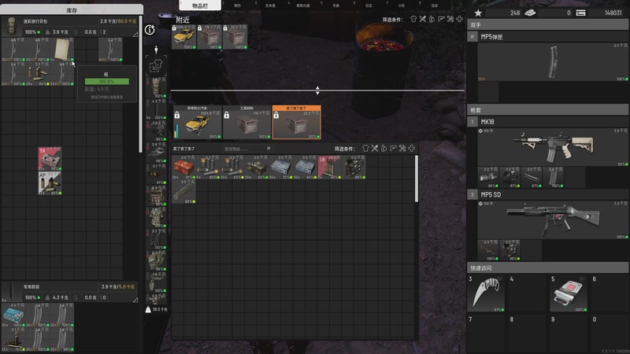Collapse the backpack container with its corner triangle
The height and width of the screenshot is (354, 630).
[x=135, y=35]
